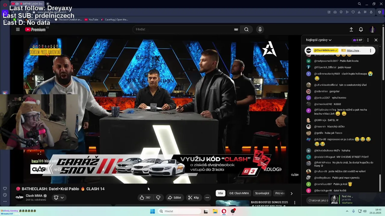
Task: Select the Vše filter chip
Action: tap(220, 193)
